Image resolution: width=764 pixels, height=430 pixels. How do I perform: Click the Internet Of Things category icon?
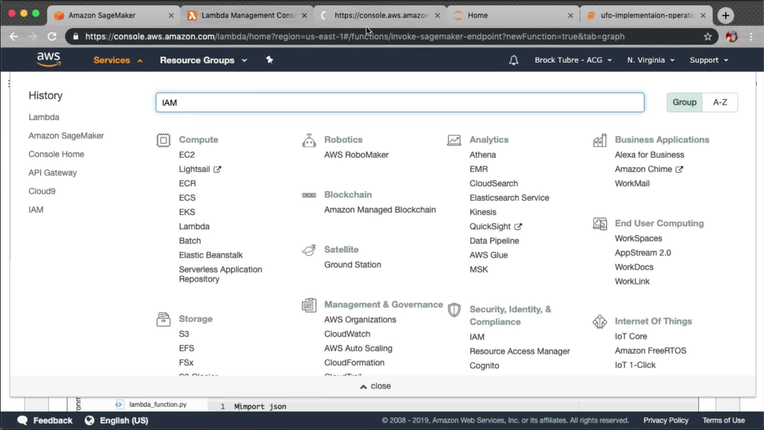(x=599, y=322)
